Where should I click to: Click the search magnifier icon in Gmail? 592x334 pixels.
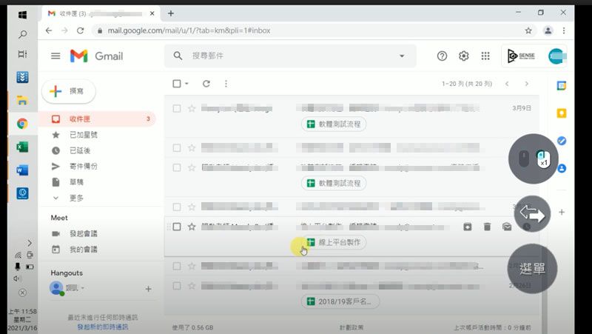(x=178, y=56)
